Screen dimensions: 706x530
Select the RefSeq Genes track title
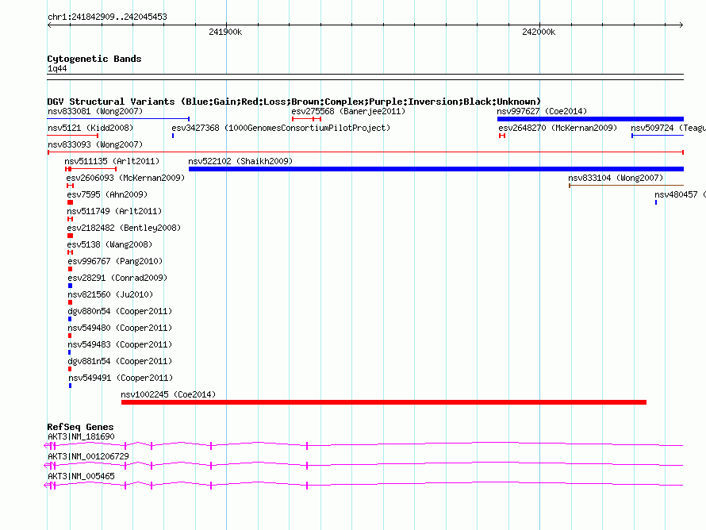(80, 427)
